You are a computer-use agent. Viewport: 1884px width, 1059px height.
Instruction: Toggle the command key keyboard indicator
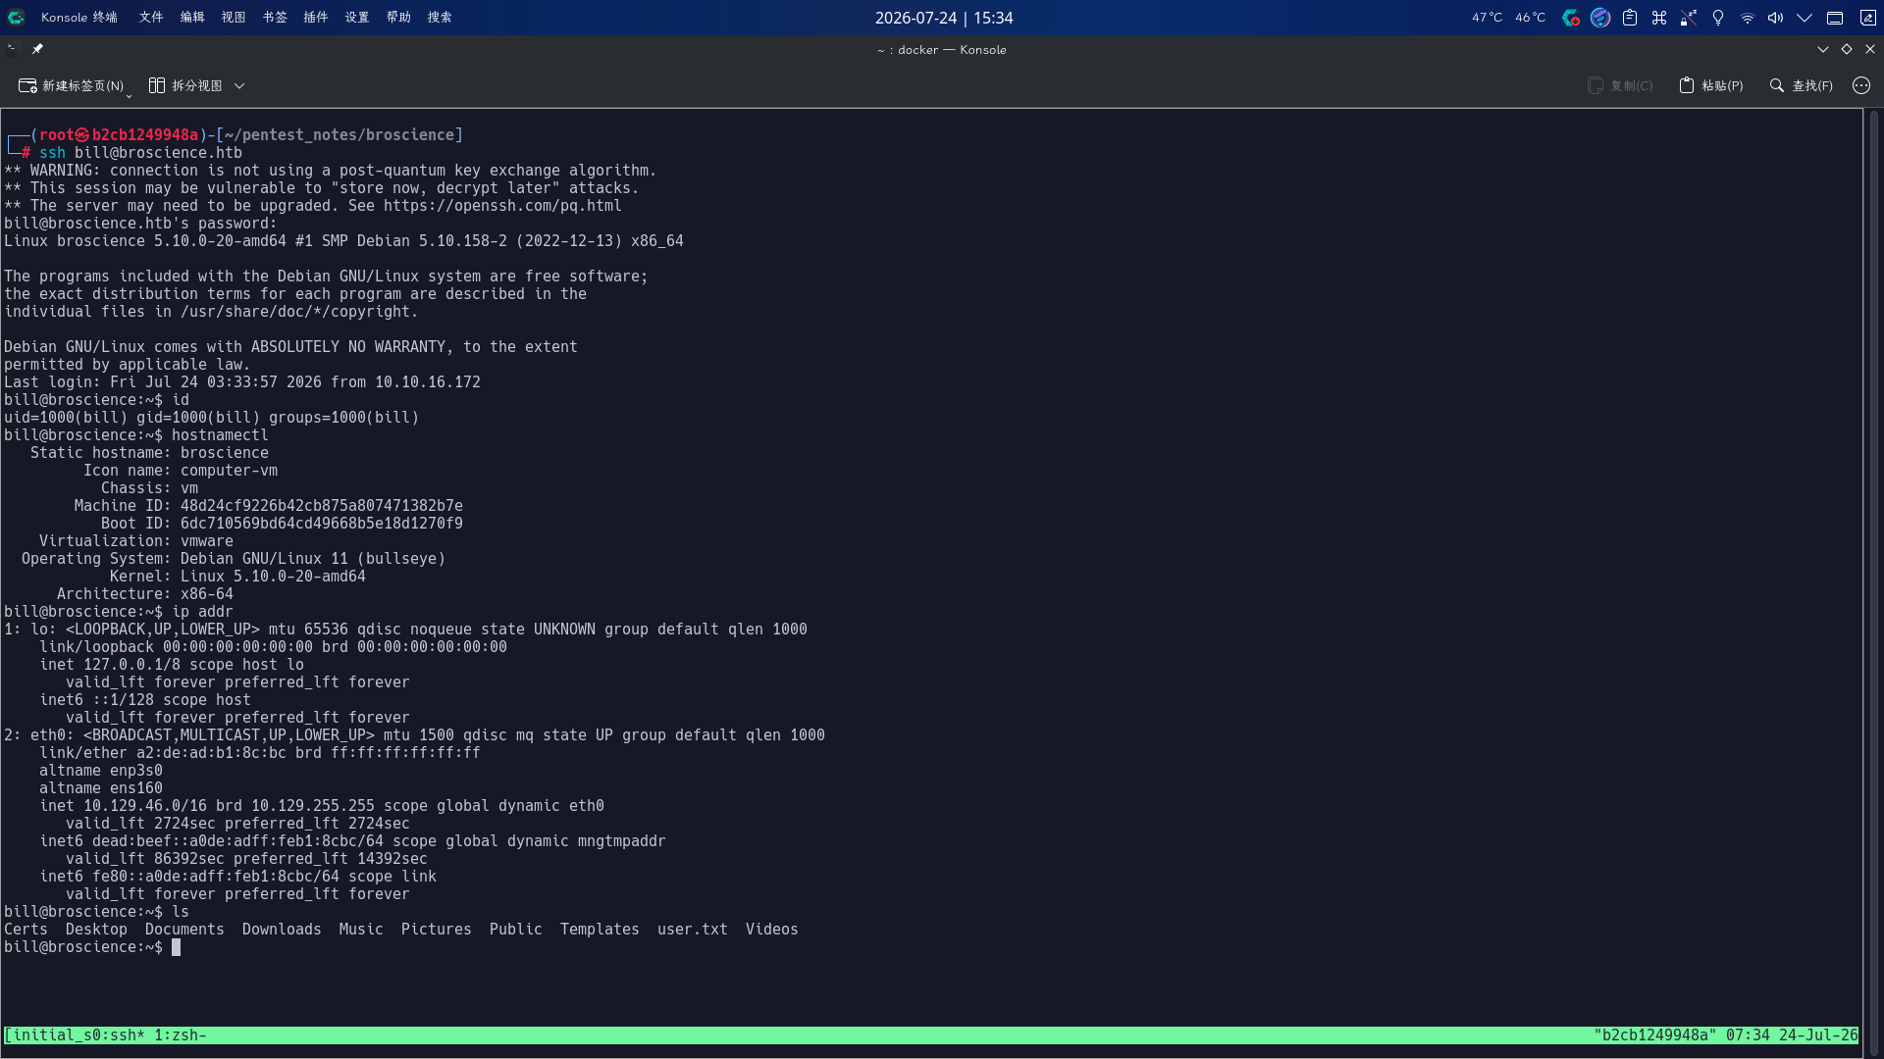click(x=1659, y=18)
